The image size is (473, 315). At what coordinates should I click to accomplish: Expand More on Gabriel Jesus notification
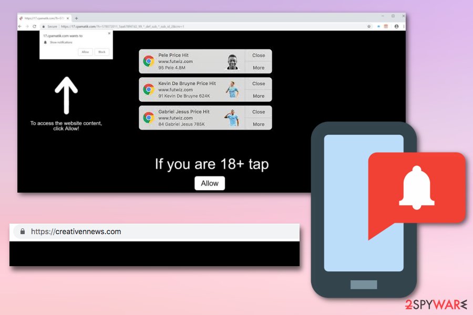(259, 124)
